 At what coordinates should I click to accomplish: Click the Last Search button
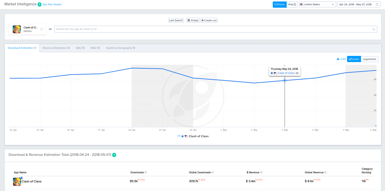(176, 20)
